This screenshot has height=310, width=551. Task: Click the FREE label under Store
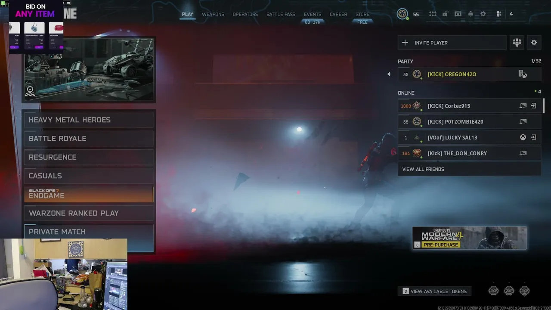pos(362,22)
